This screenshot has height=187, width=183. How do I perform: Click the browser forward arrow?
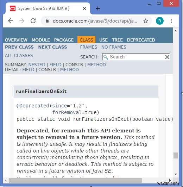(22, 21)
